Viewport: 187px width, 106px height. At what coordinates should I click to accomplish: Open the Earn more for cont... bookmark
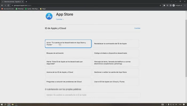pyautogui.click(x=8, y=9)
